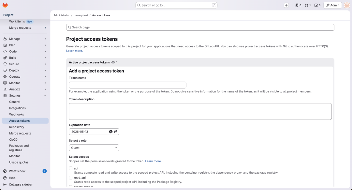
Task: Select Access tokens in the sidebar
Action: (25, 121)
